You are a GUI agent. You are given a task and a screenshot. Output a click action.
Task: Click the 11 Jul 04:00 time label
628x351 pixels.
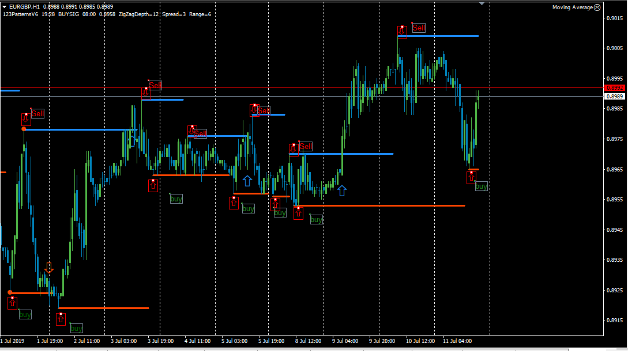coord(457,341)
